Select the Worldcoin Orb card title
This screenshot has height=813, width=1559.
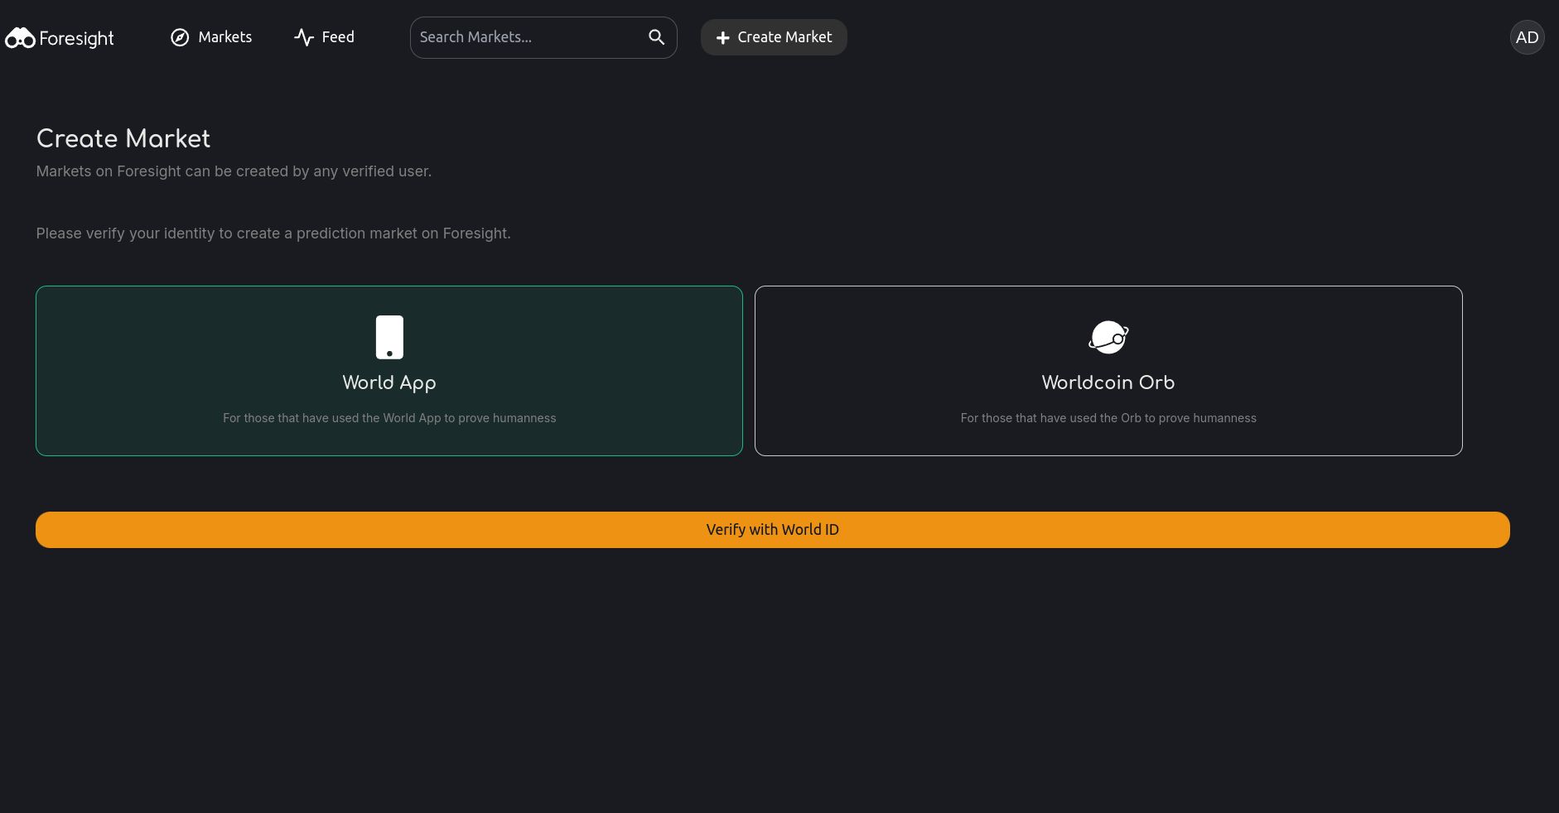(1108, 382)
